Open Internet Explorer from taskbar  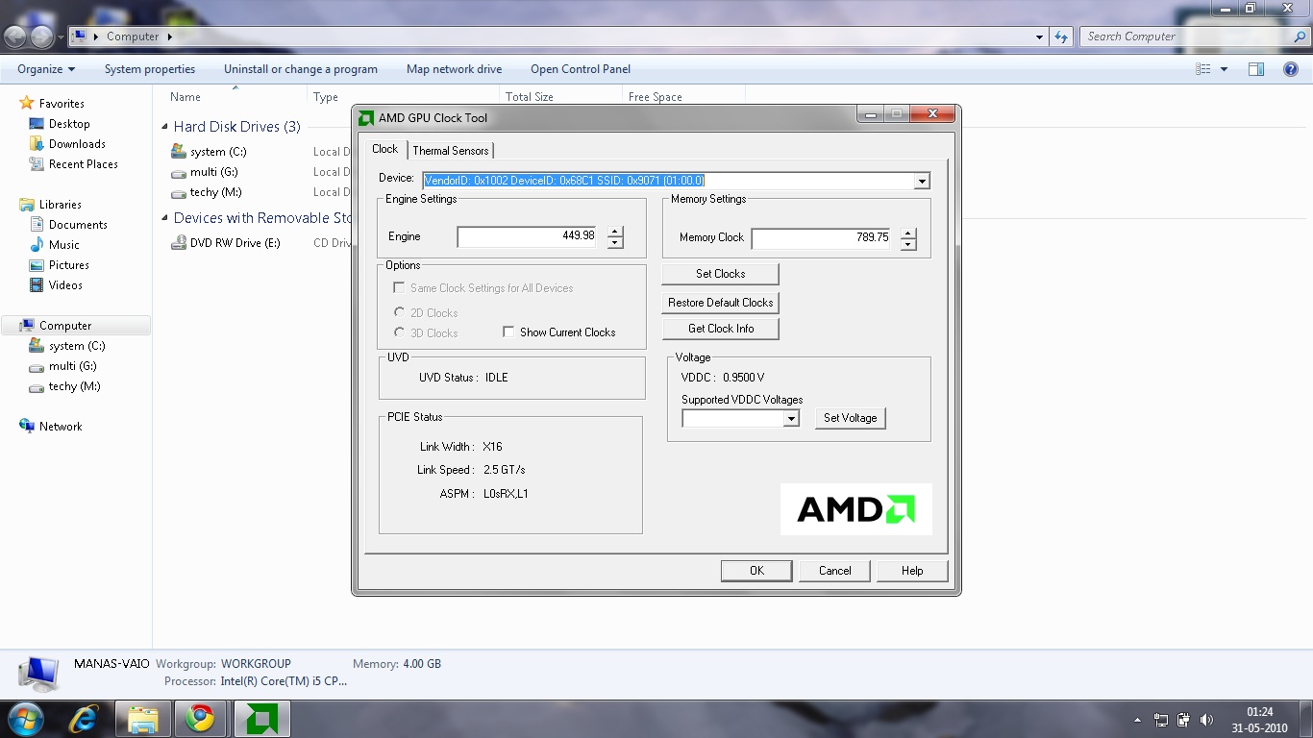tap(85, 719)
